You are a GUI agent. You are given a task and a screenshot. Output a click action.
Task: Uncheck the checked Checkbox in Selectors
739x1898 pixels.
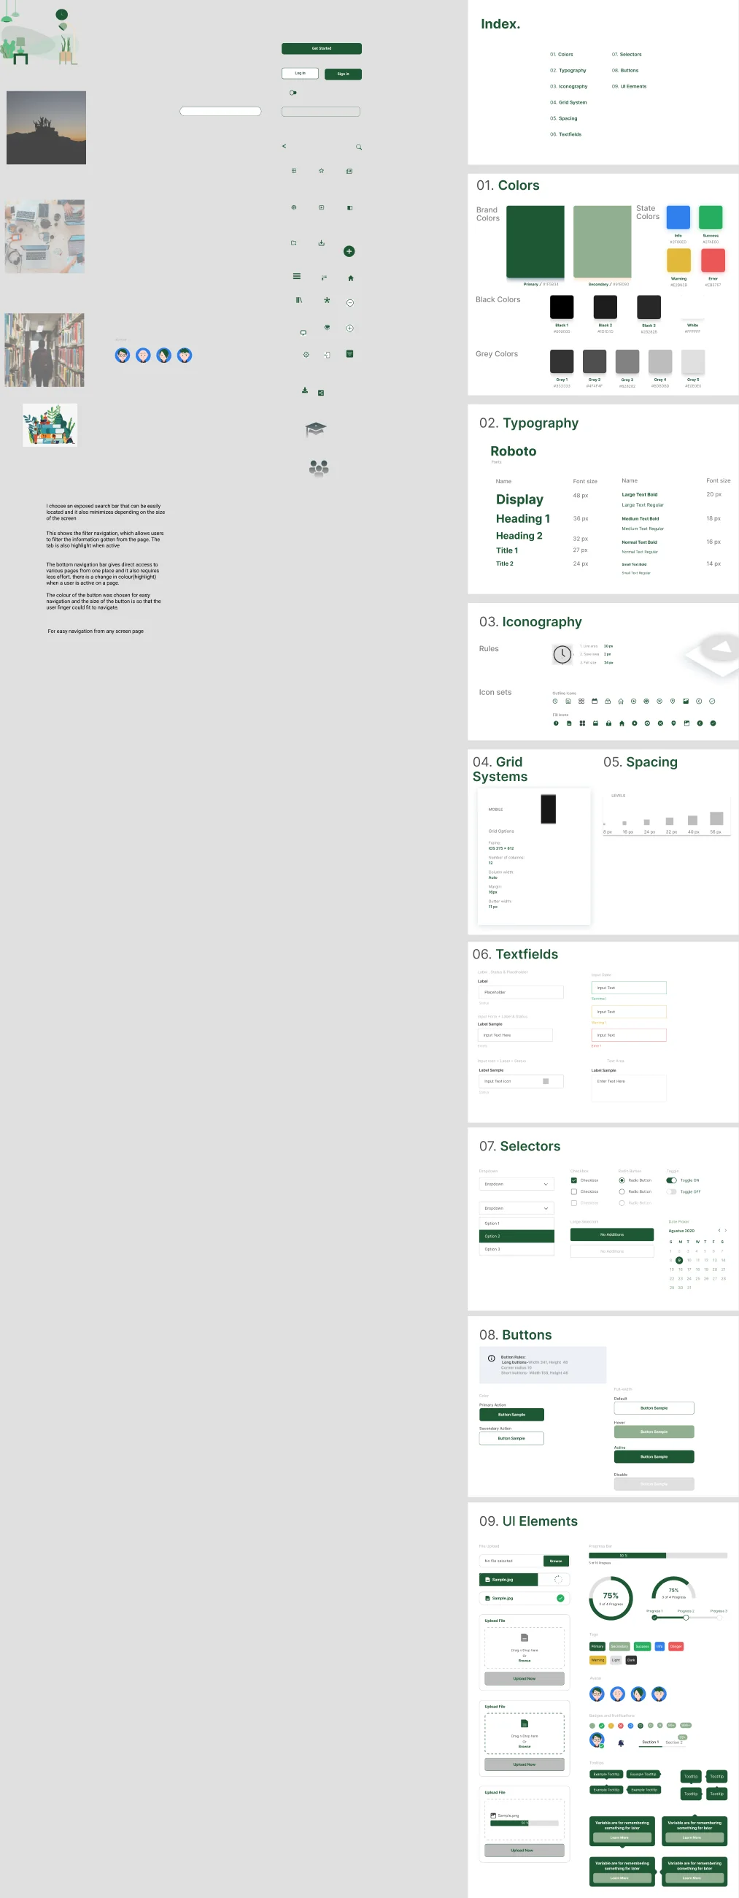point(574,1180)
